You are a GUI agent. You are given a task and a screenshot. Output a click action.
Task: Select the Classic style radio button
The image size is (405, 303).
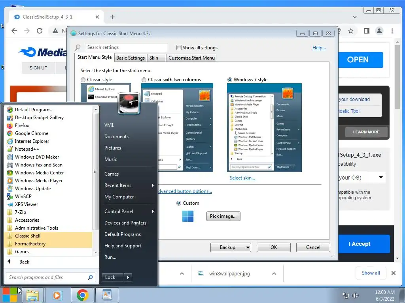click(x=83, y=80)
